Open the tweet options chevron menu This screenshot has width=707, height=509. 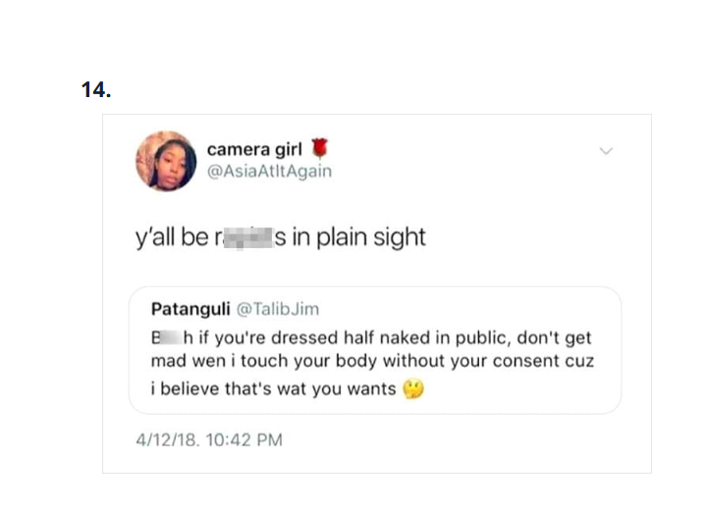(x=606, y=151)
